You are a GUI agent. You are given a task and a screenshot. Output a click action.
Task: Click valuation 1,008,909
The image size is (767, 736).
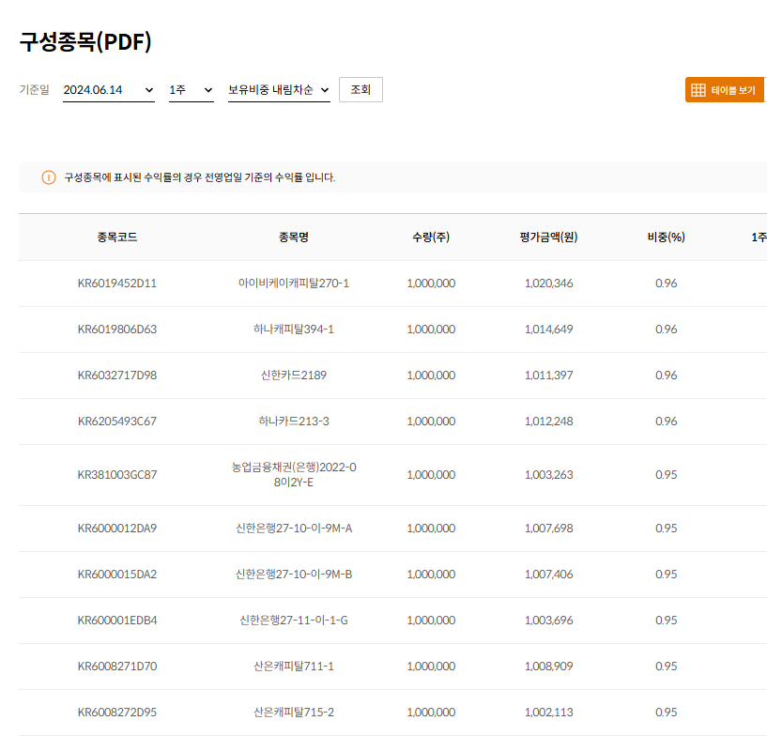click(x=548, y=667)
